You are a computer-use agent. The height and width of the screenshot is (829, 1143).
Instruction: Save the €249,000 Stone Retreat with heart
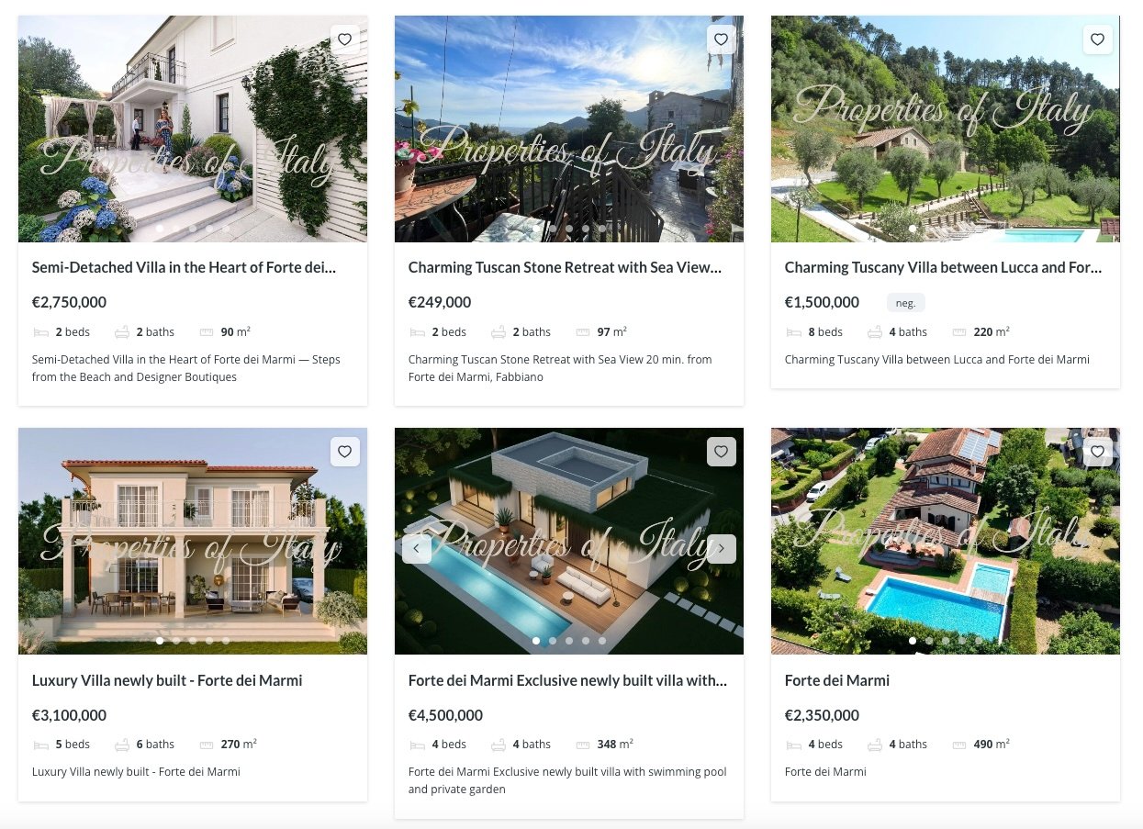tap(721, 39)
